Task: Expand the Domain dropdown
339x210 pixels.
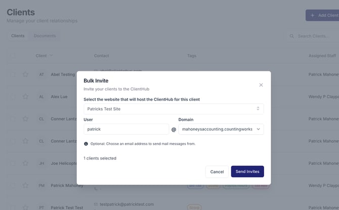Action: pyautogui.click(x=221, y=130)
